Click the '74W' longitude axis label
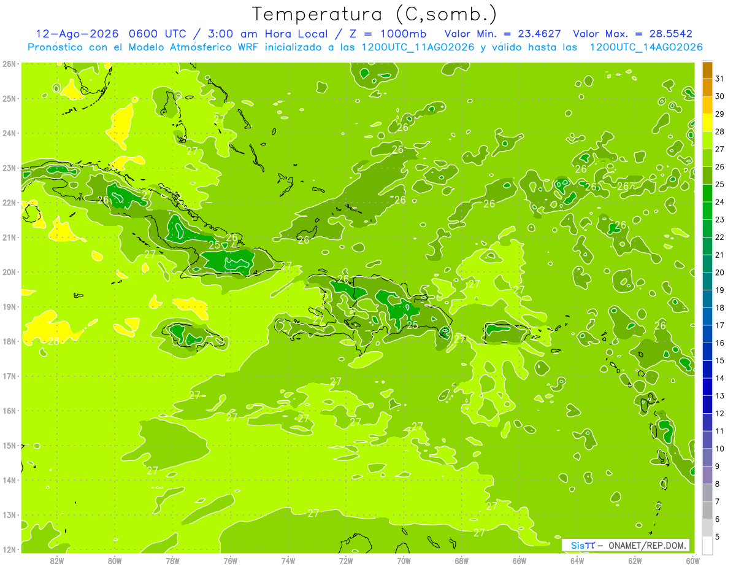The width and height of the screenshot is (736, 569). point(288,560)
